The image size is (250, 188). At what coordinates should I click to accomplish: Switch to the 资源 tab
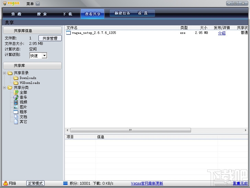[x=16, y=14]
